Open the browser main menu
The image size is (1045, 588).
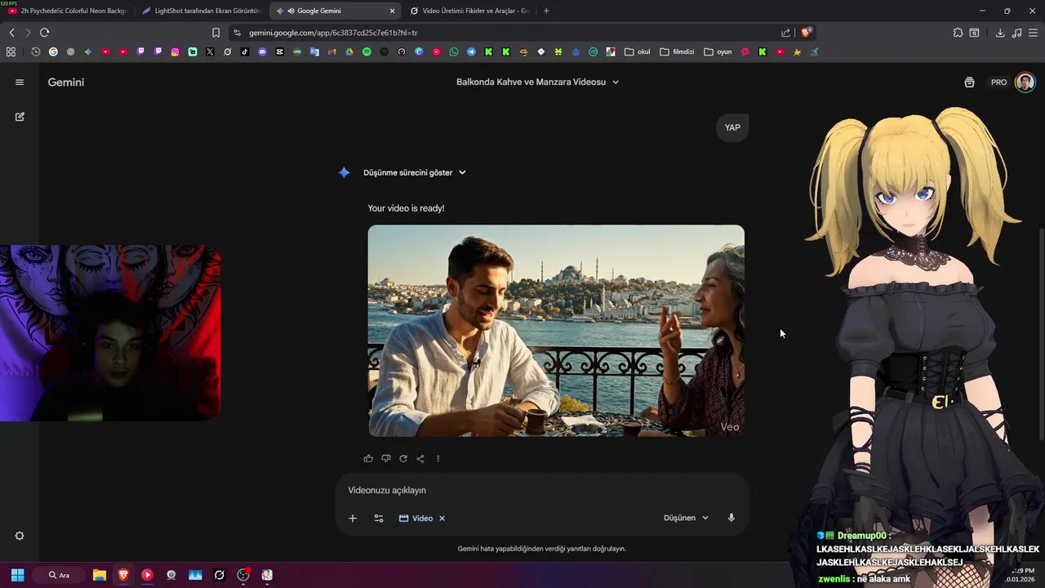click(1034, 33)
